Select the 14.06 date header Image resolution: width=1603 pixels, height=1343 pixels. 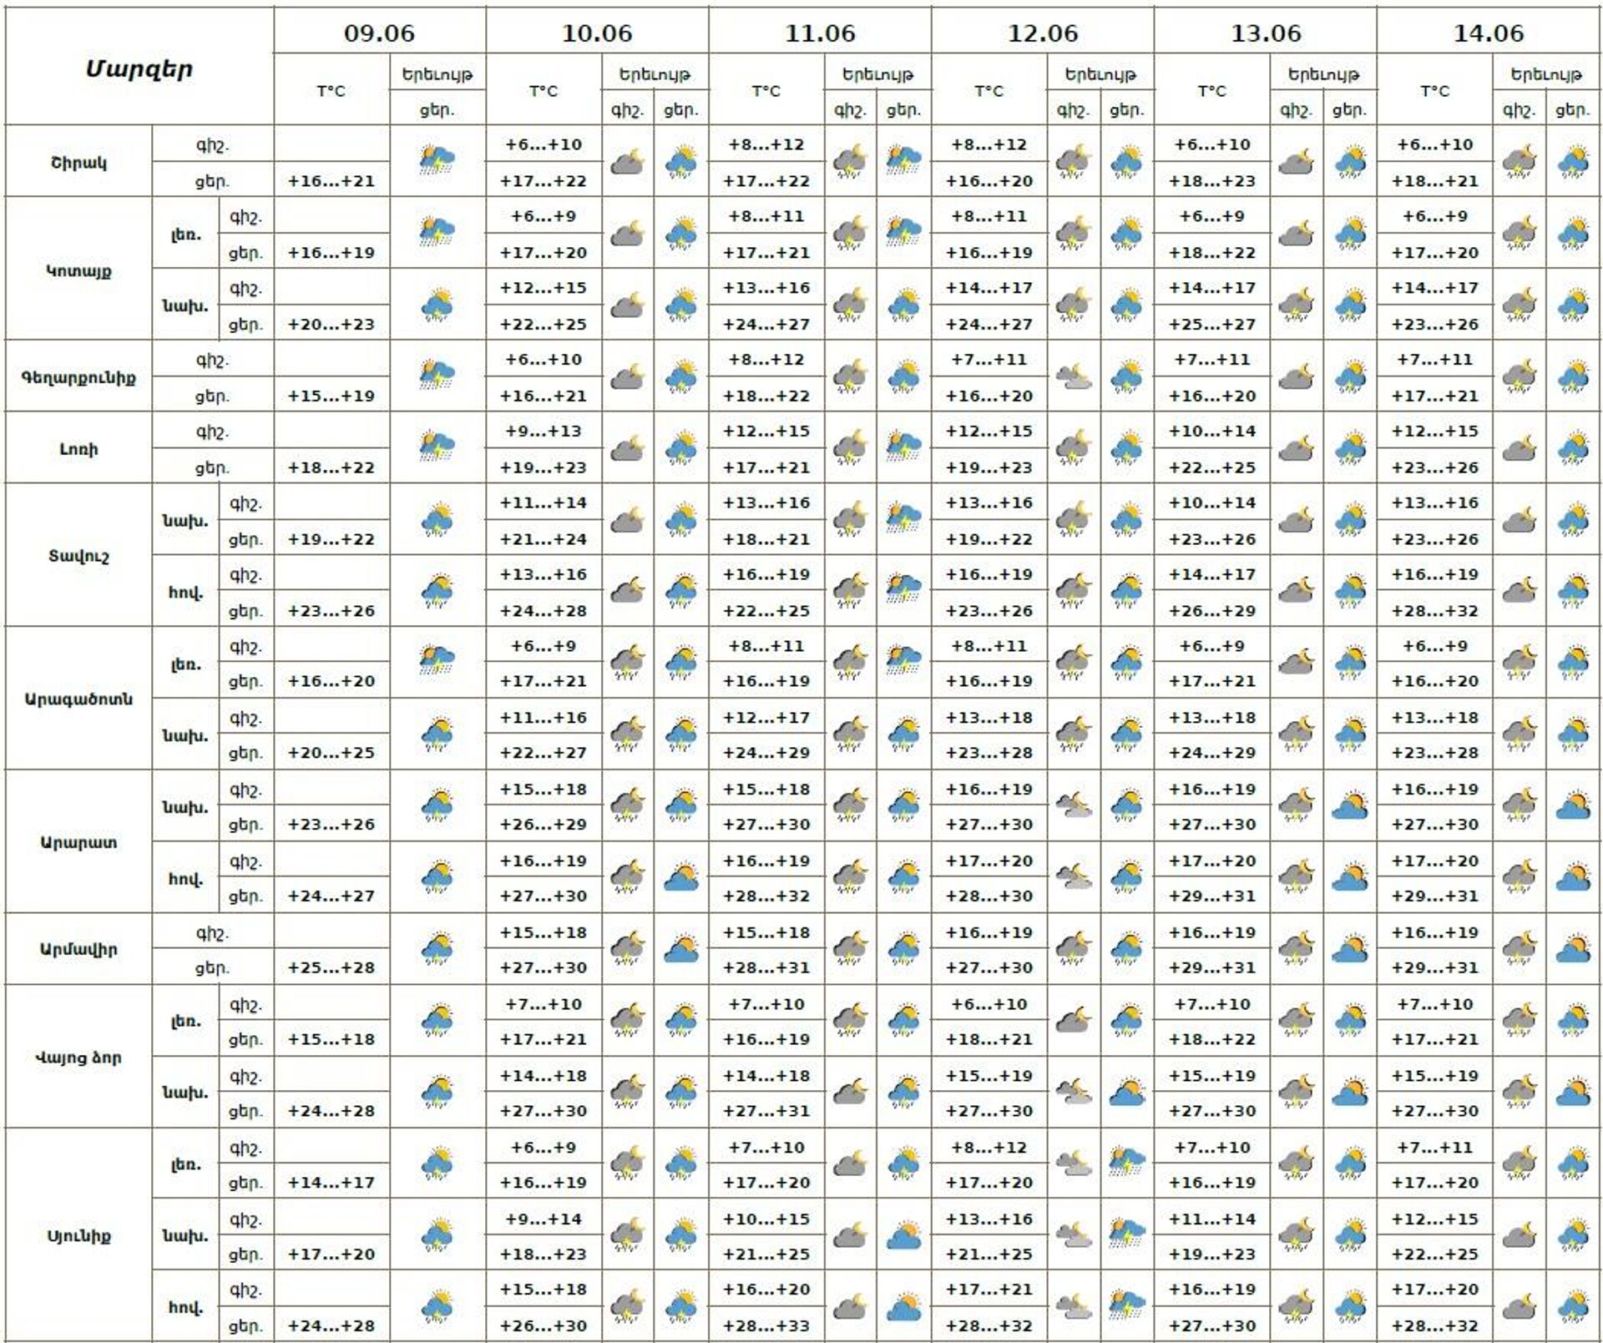click(x=1489, y=33)
